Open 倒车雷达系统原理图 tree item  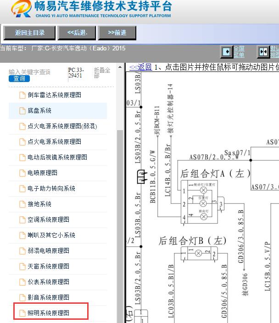point(54,95)
